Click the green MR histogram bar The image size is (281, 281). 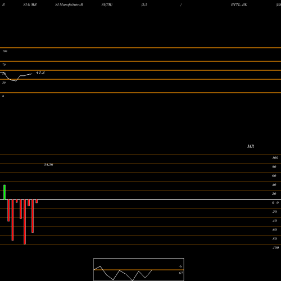pos(4,192)
